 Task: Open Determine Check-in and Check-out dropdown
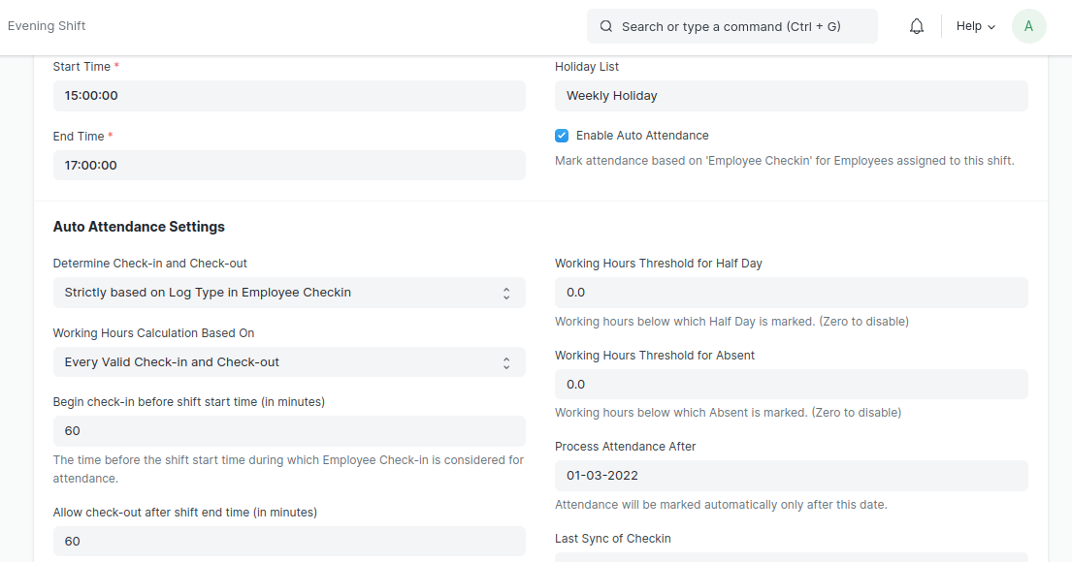(x=289, y=293)
